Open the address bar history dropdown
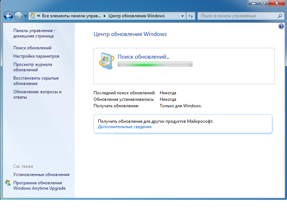Image resolution: width=287 pixels, height=221 pixels. pos(182,16)
